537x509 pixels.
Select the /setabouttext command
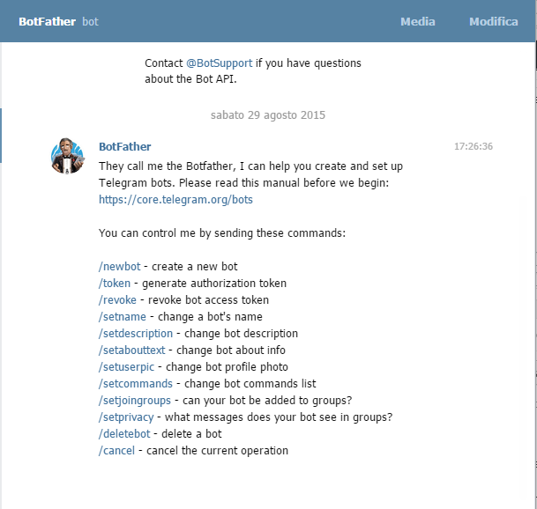point(132,350)
